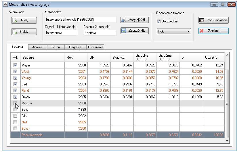This screenshot has width=237, height=153.
Task: Click the Zapisz XML button
Action: (x=135, y=30)
